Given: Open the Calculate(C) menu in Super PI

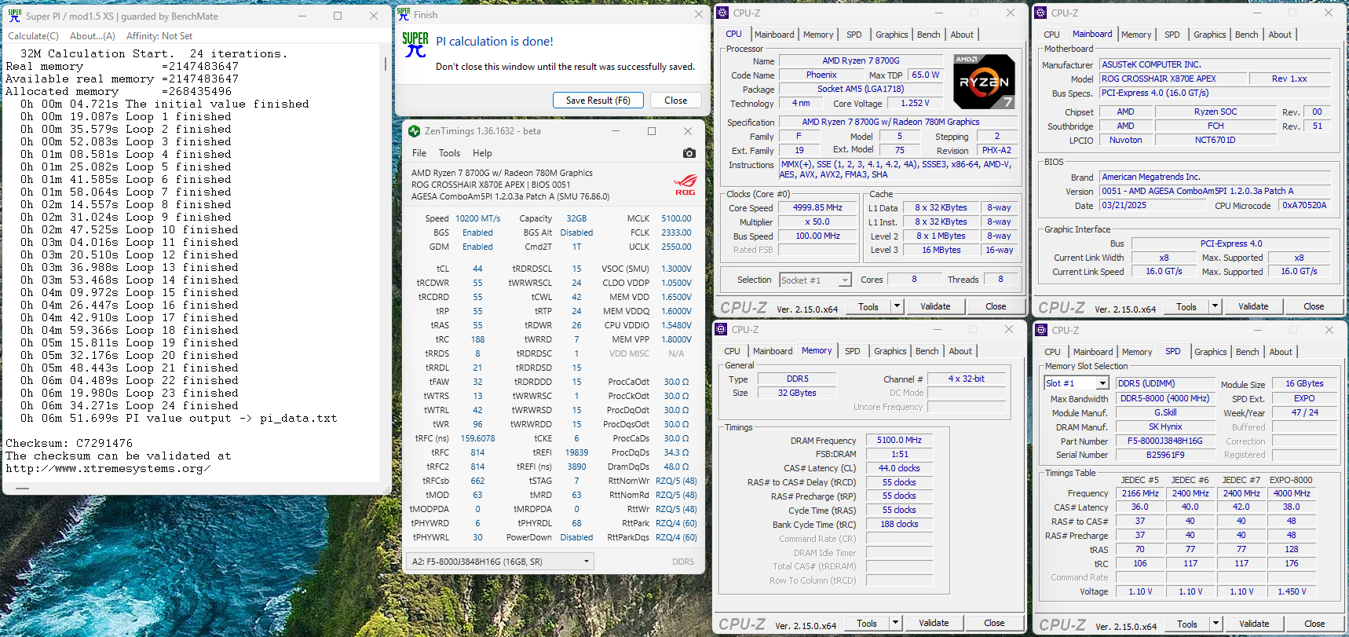Looking at the screenshot, I should click(33, 36).
